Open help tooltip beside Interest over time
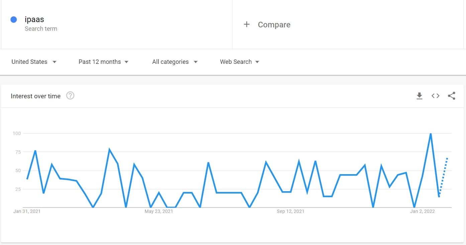 click(70, 96)
